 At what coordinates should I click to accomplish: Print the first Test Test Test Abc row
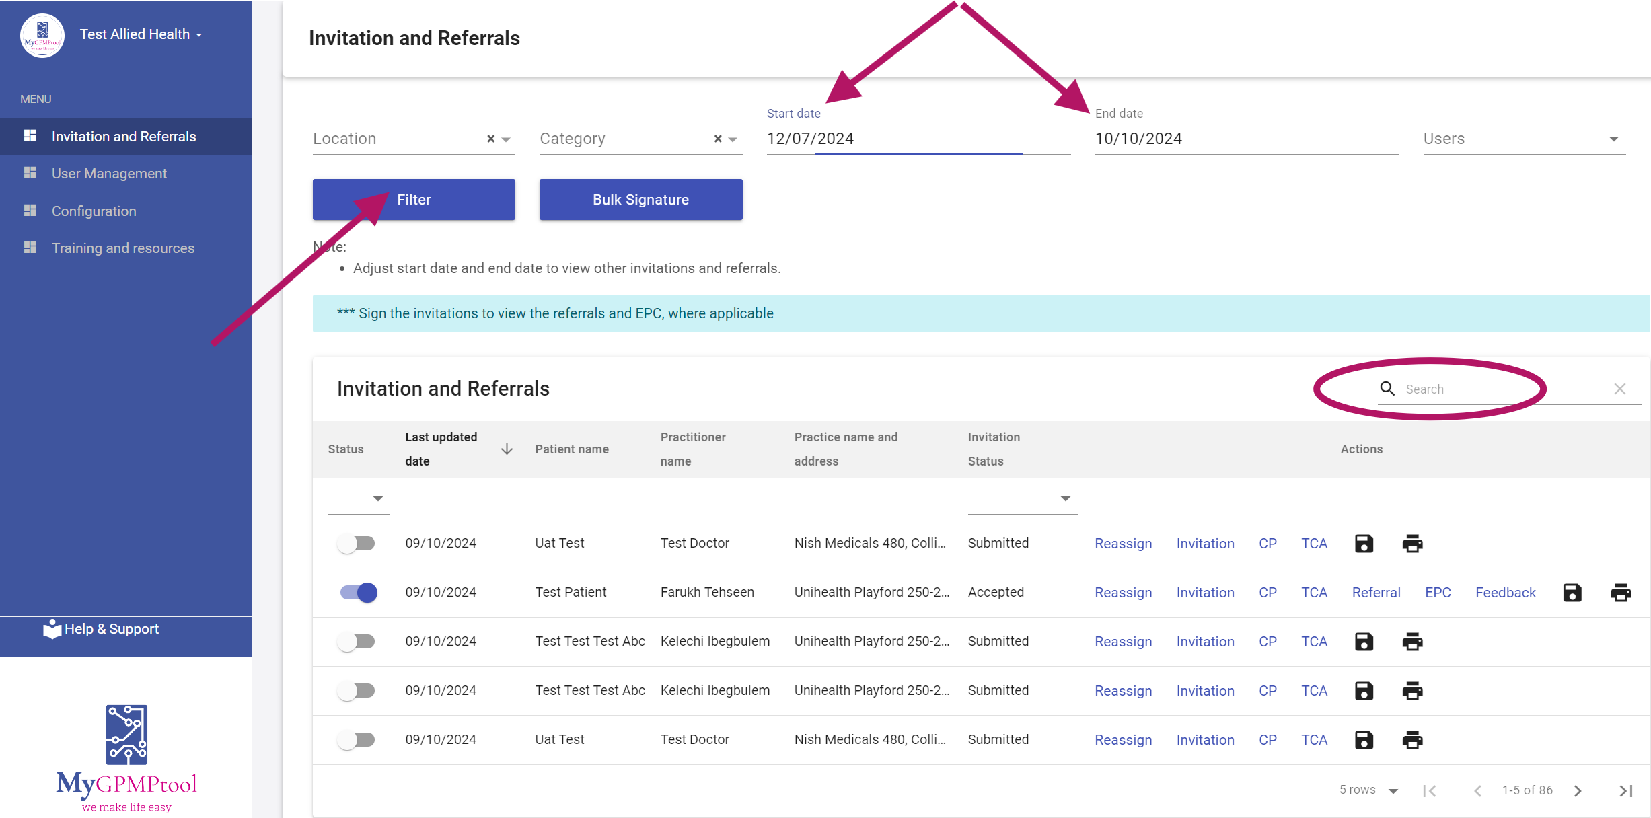tap(1412, 642)
